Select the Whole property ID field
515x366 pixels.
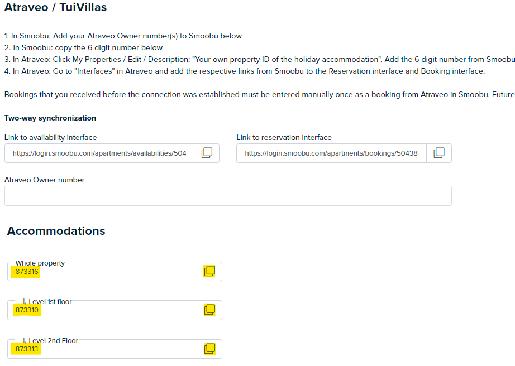tap(102, 272)
